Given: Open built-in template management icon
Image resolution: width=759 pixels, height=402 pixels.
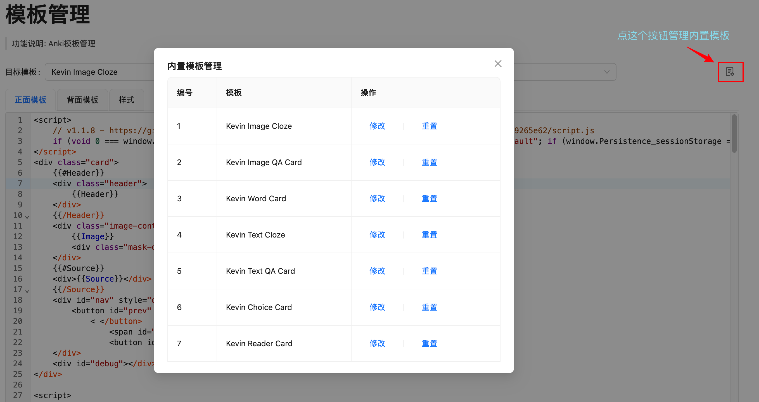Looking at the screenshot, I should point(730,72).
